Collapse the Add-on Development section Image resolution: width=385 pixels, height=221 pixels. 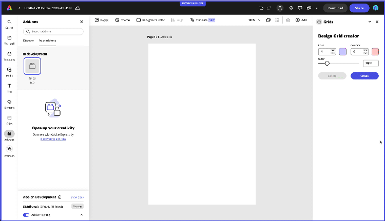[x=81, y=215]
